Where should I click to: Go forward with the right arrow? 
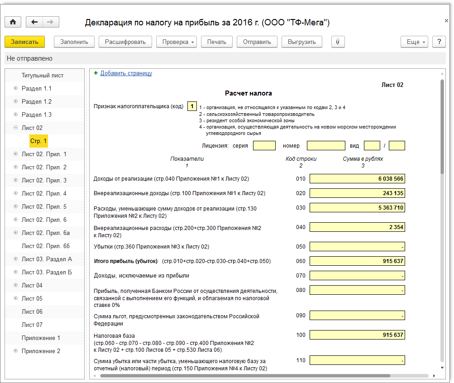coord(50,22)
